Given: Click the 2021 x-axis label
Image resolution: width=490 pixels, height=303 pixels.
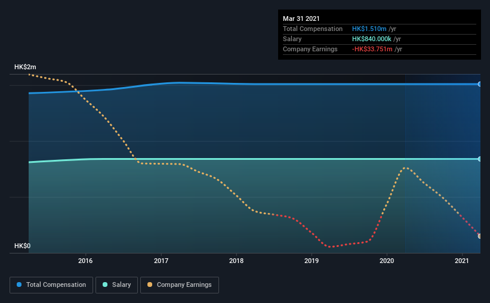Looking at the screenshot, I should click(x=462, y=261).
